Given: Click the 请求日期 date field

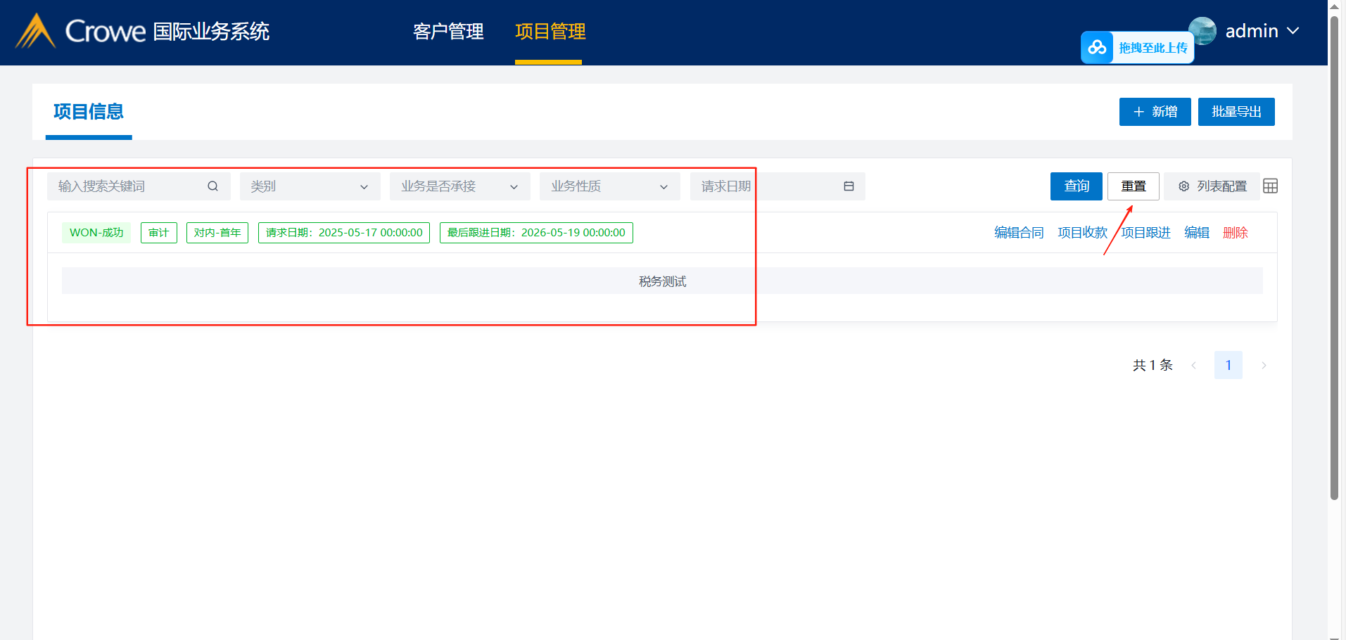Looking at the screenshot, I should (777, 186).
